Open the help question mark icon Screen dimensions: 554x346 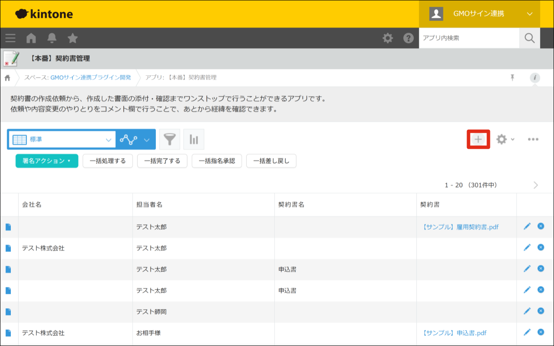[x=409, y=38]
